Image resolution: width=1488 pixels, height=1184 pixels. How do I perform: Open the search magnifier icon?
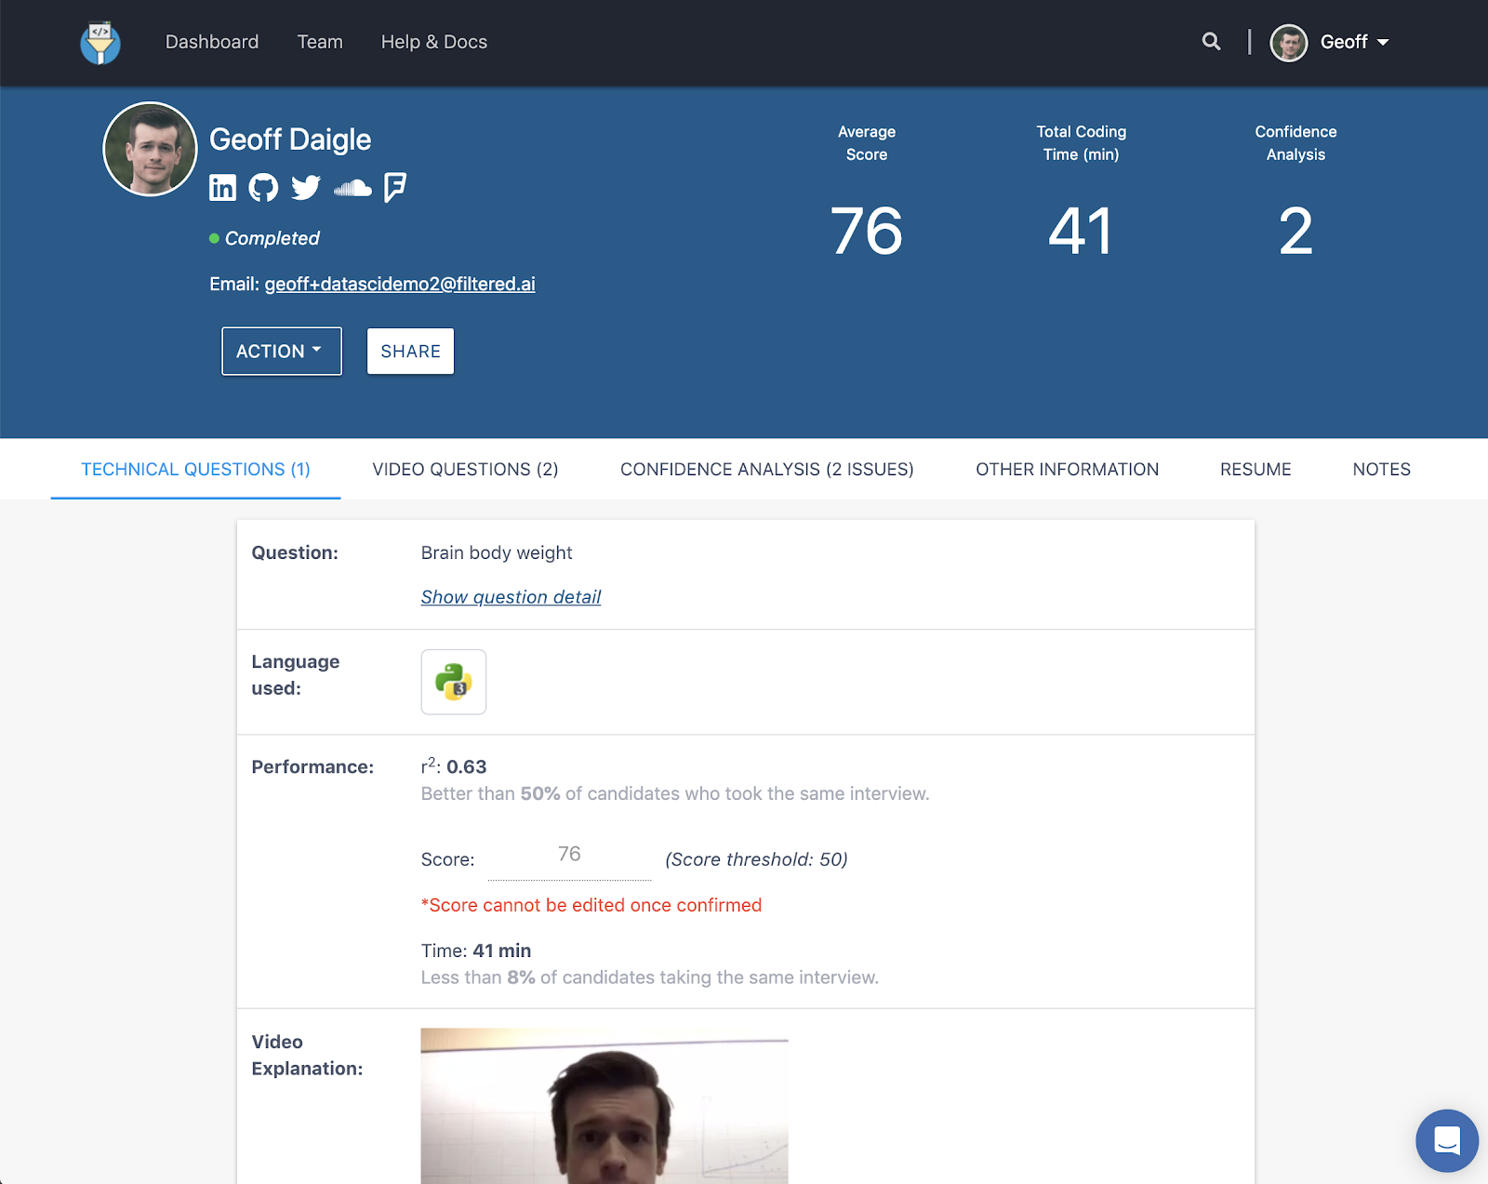pos(1211,42)
